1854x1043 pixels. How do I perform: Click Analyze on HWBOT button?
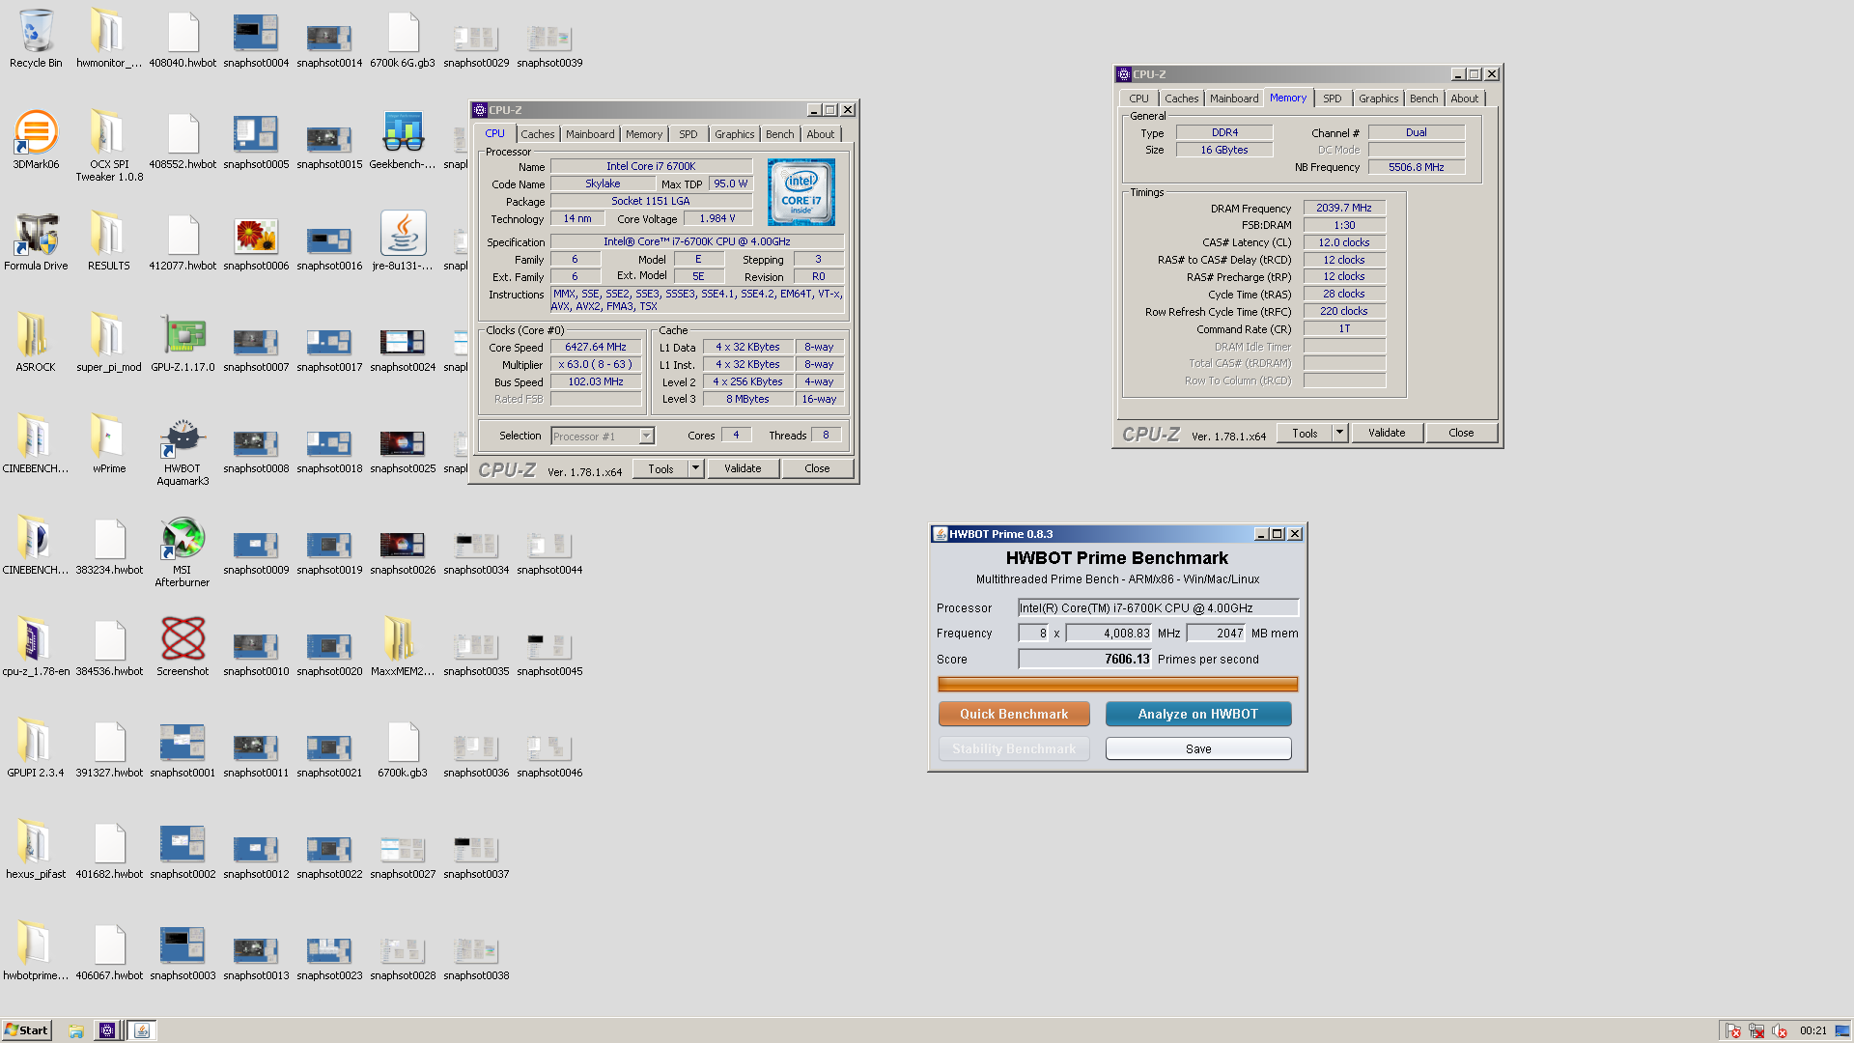tap(1197, 714)
